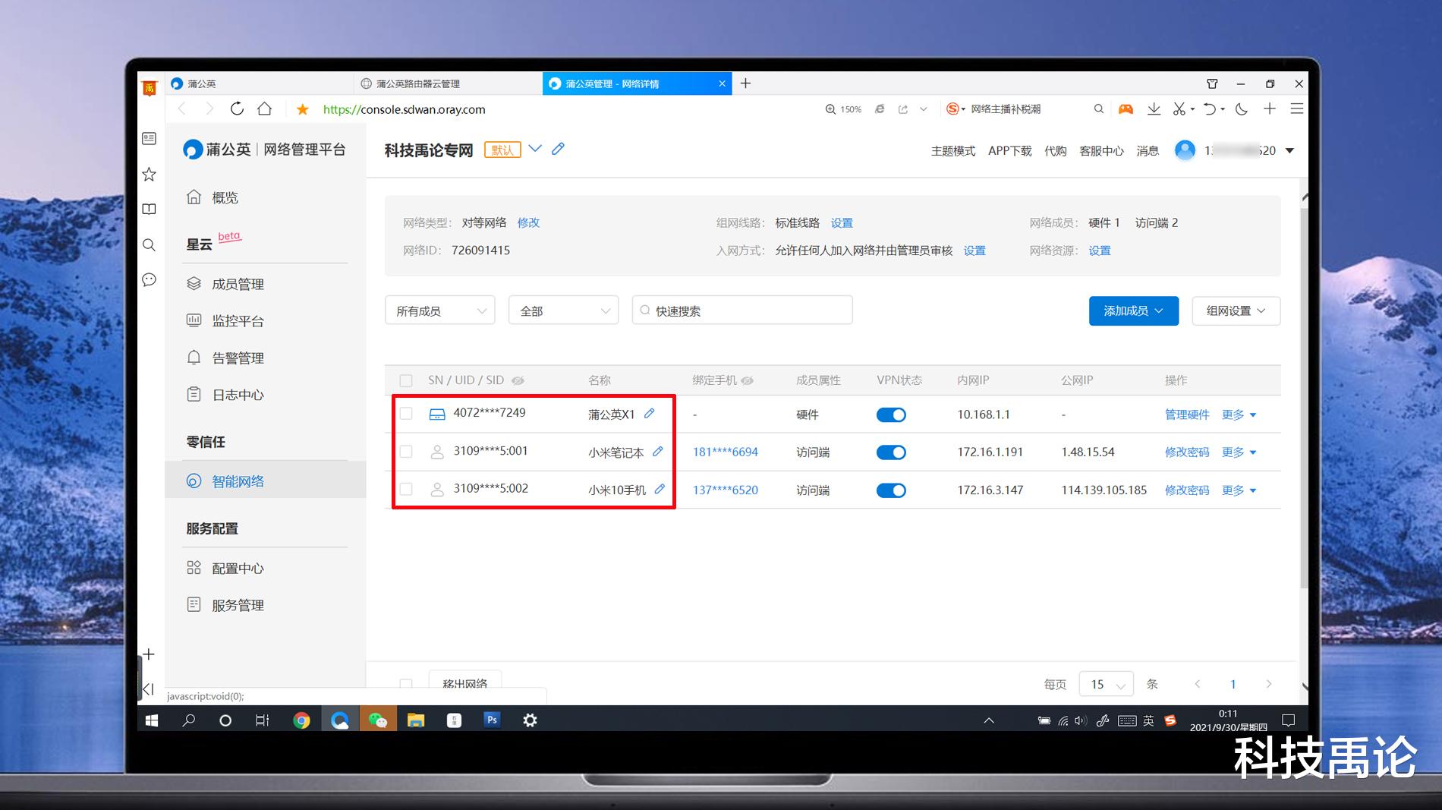Open 更多 menu for 小米10手机 row

(x=1239, y=490)
